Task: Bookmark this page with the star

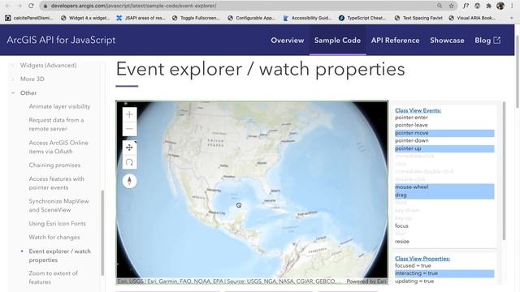Action: point(452,6)
